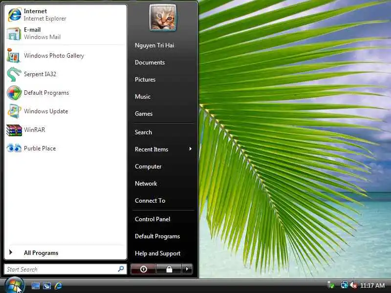391x293 pixels.
Task: Click the 'Windows Photo Gallery' label
Action: pos(54,56)
